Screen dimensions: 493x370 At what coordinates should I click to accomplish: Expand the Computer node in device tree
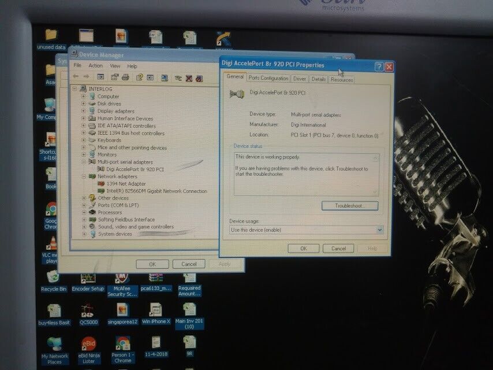(x=83, y=96)
